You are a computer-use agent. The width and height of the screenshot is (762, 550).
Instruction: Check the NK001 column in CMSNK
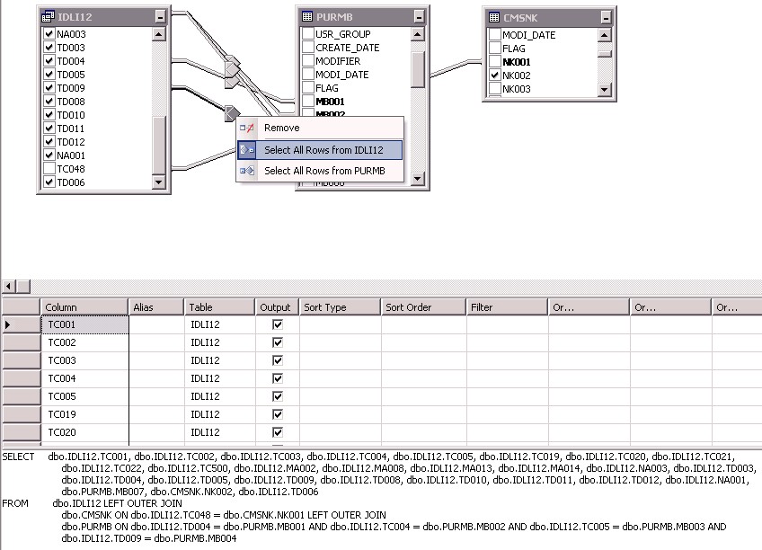(495, 61)
